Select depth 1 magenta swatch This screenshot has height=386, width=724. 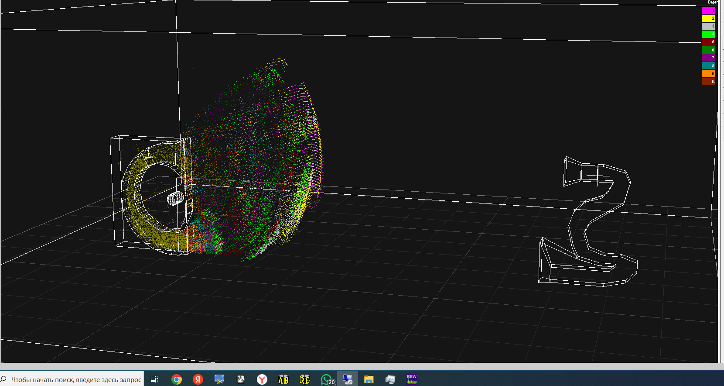(708, 10)
